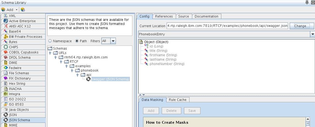Click the Current Location text field

click(227, 26)
